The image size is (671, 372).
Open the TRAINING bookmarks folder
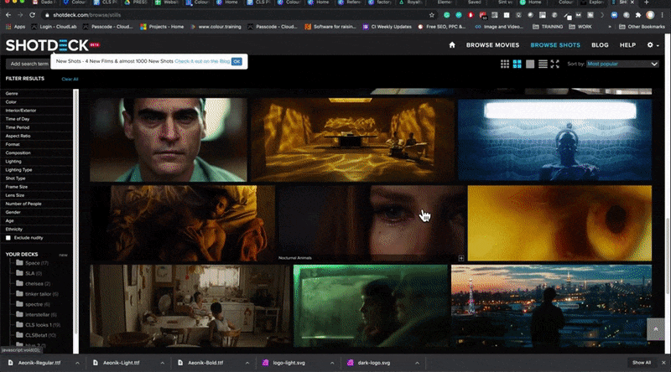click(x=548, y=27)
